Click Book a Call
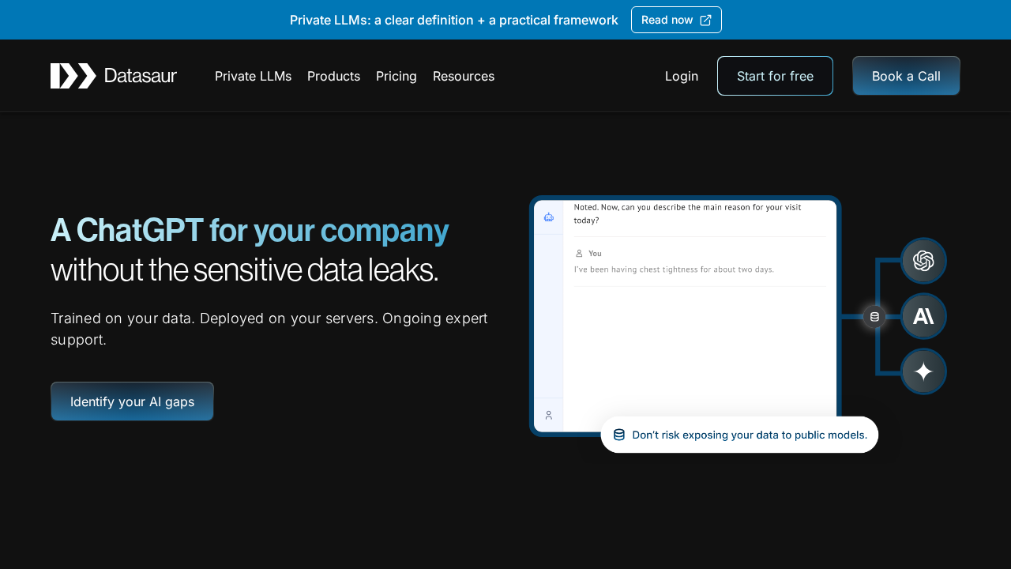The image size is (1011, 569). click(x=906, y=76)
